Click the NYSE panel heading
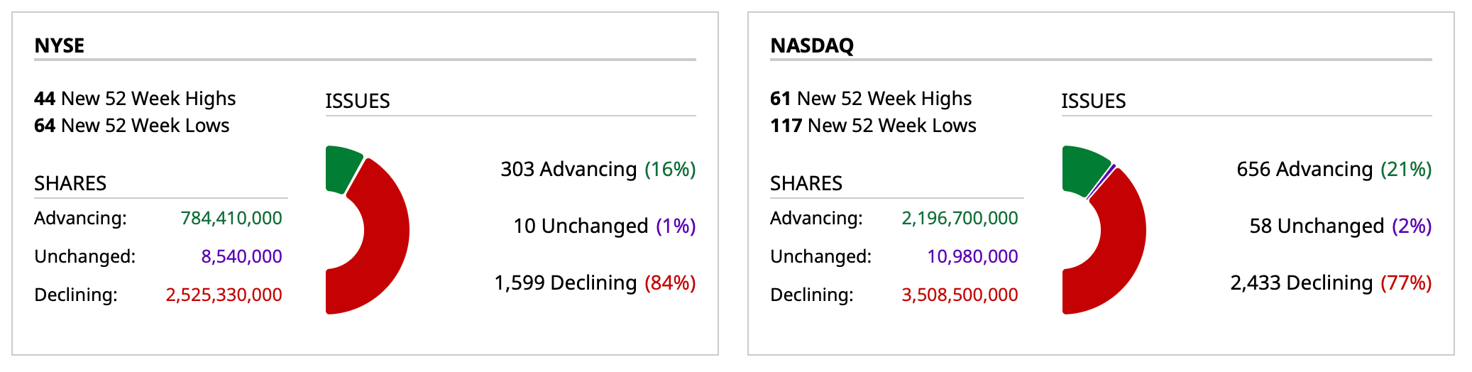This screenshot has height=372, width=1472. 60,45
